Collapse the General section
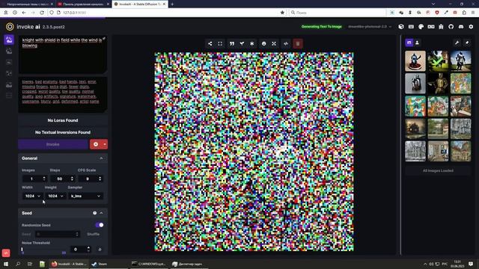 101,158
